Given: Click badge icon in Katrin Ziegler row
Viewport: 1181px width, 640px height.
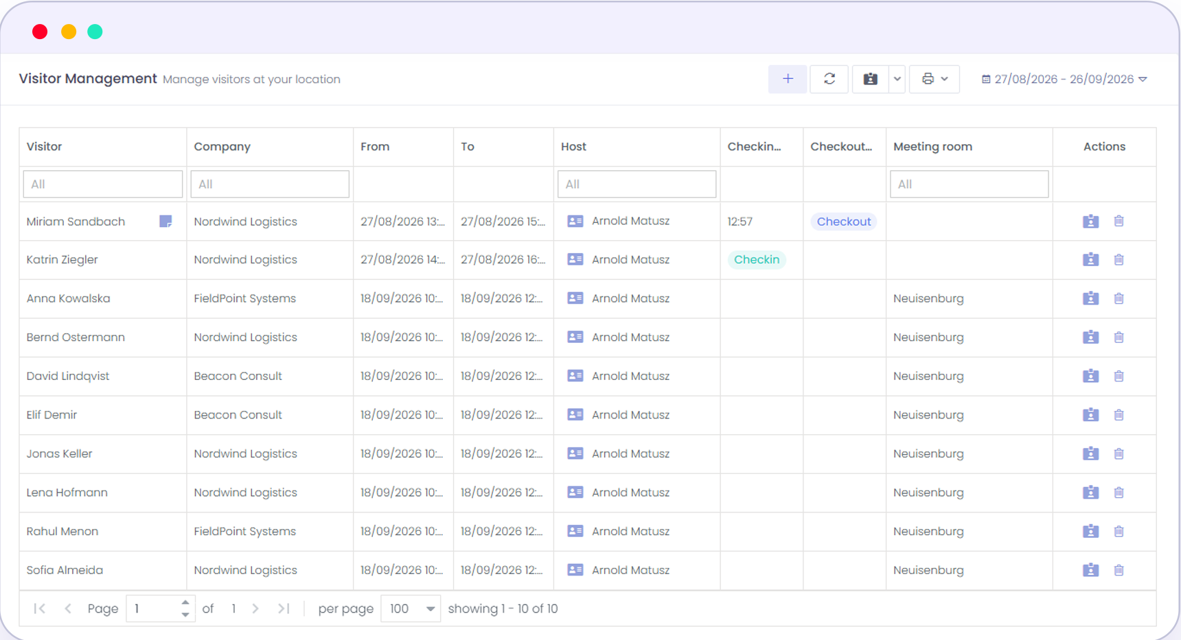Looking at the screenshot, I should (1090, 259).
